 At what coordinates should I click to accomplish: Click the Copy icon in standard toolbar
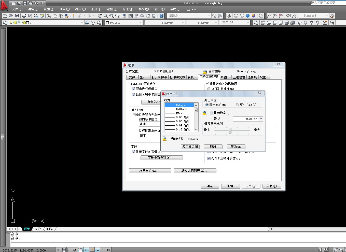click(x=55, y=16)
